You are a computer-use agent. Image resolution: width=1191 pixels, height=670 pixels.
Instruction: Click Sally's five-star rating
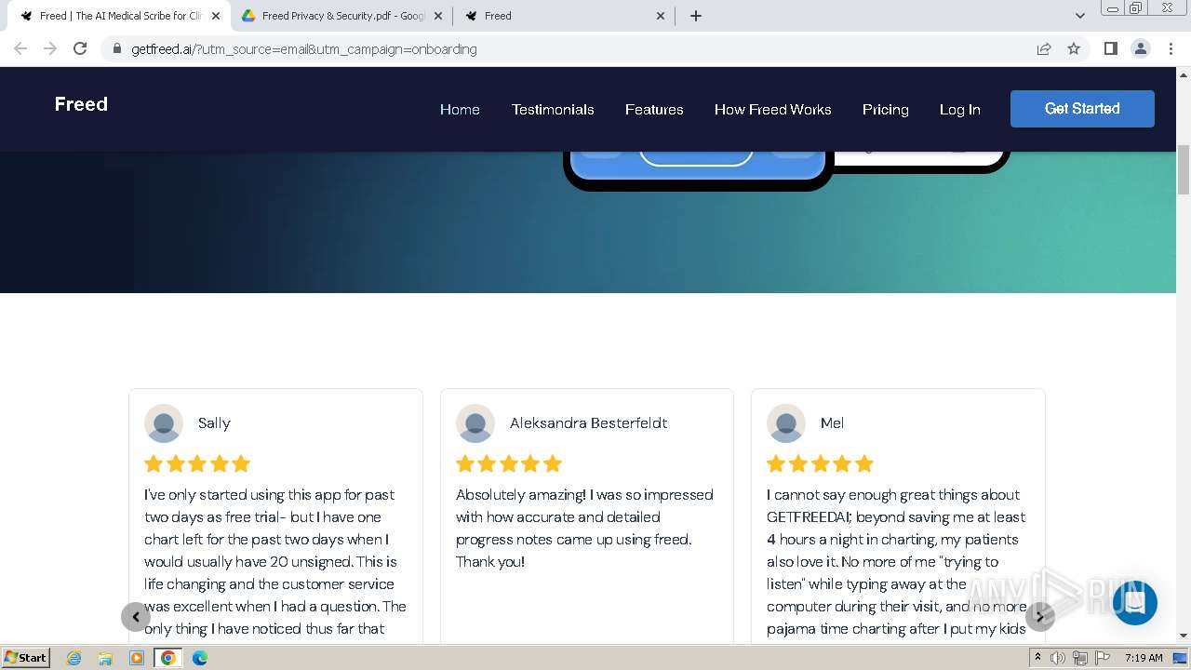click(x=197, y=463)
